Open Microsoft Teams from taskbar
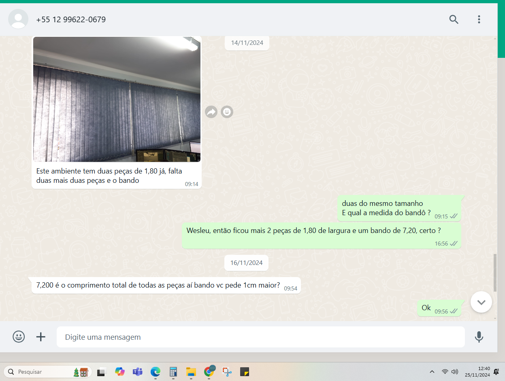The width and height of the screenshot is (505, 381). [x=138, y=372]
